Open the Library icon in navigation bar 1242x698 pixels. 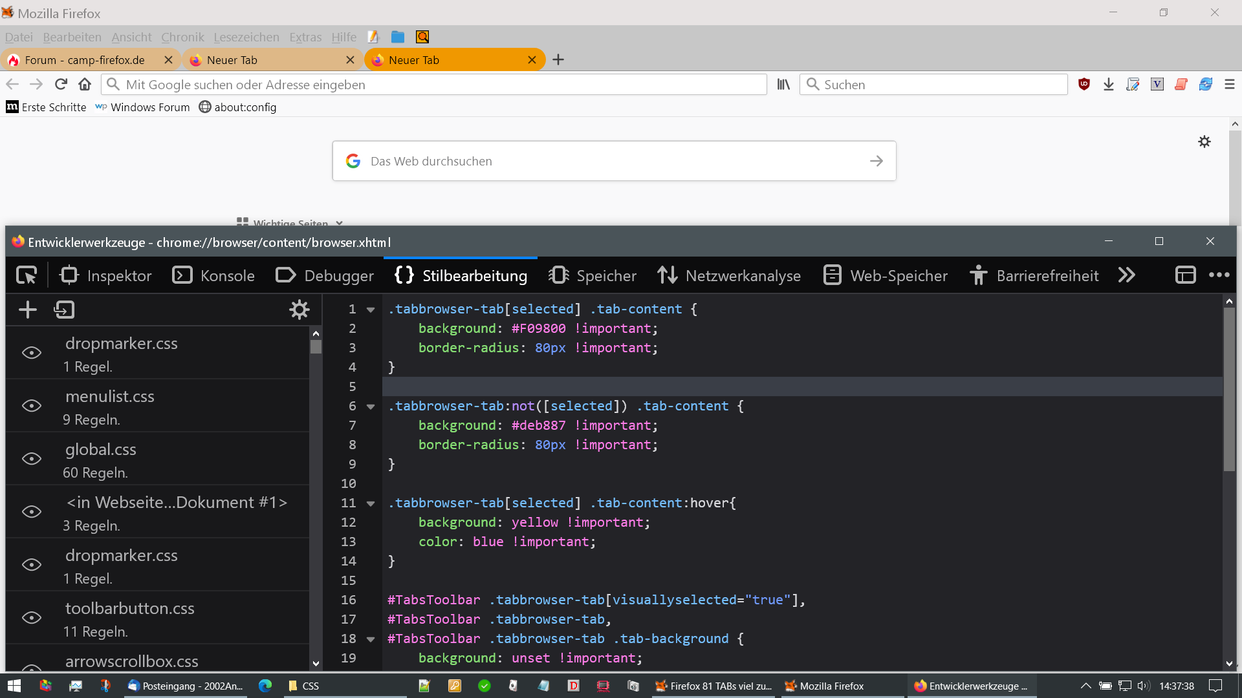point(783,85)
